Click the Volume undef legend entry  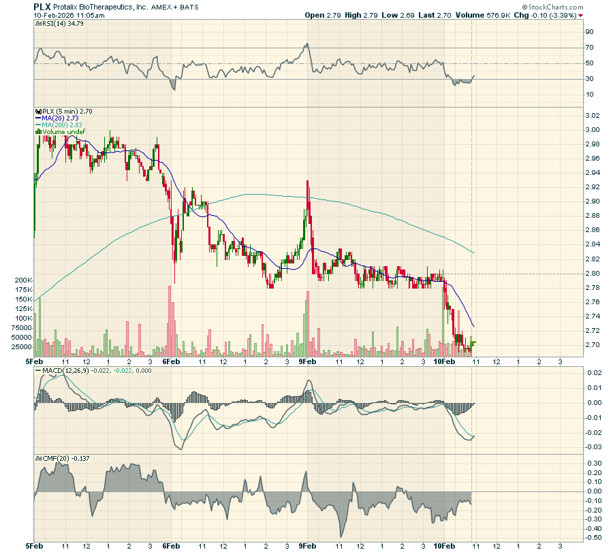tap(63, 131)
